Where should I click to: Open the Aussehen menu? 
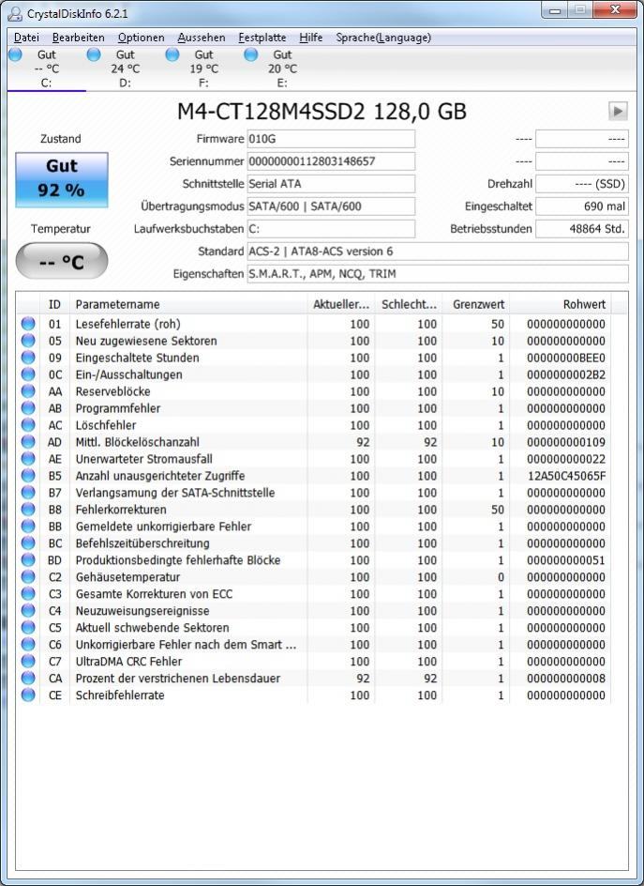[202, 38]
